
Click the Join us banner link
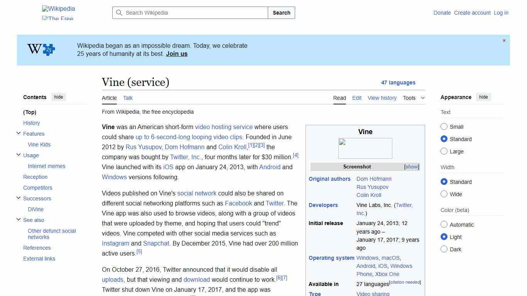(176, 54)
